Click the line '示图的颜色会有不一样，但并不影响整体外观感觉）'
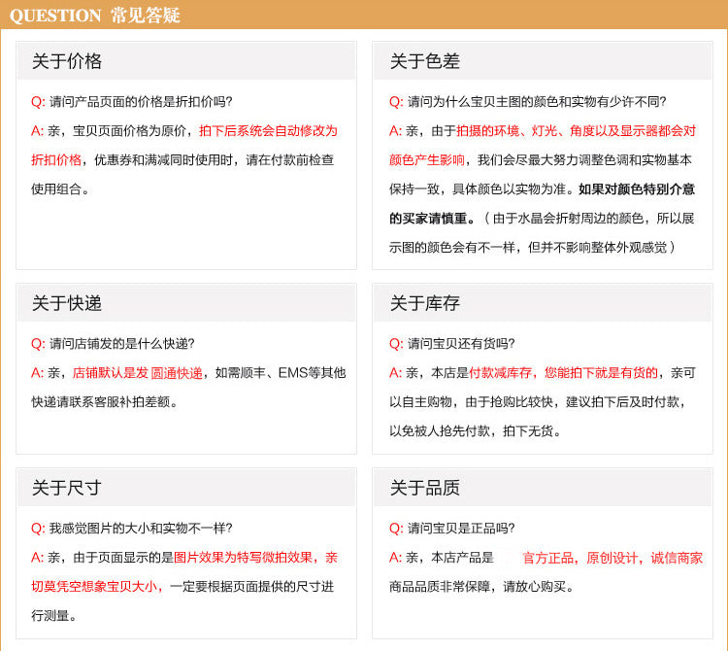The image size is (728, 651). [533, 248]
